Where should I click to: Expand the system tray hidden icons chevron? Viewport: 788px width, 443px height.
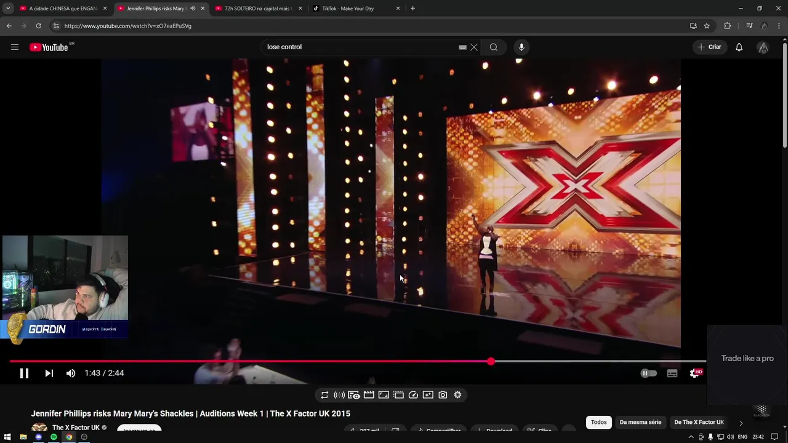coord(691,437)
